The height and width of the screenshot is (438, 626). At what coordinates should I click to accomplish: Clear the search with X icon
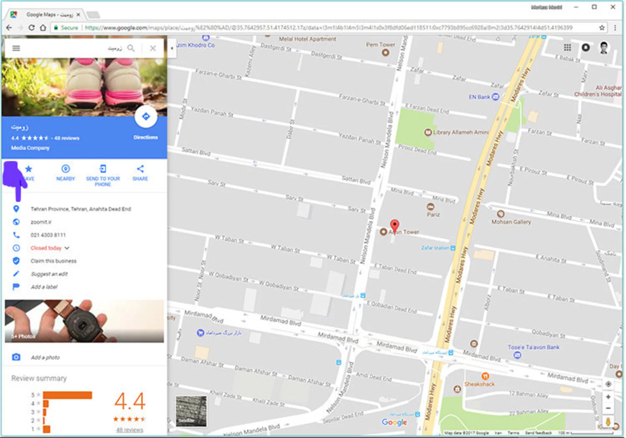coord(153,48)
